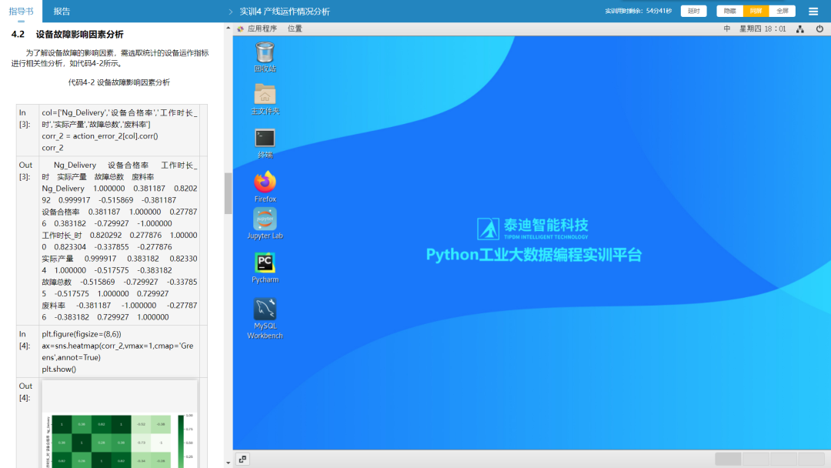Select the 全屏 display mode
Image resolution: width=831 pixels, height=468 pixels.
783,11
